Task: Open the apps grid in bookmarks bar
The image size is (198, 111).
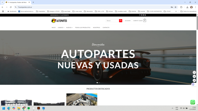Action: point(3,11)
